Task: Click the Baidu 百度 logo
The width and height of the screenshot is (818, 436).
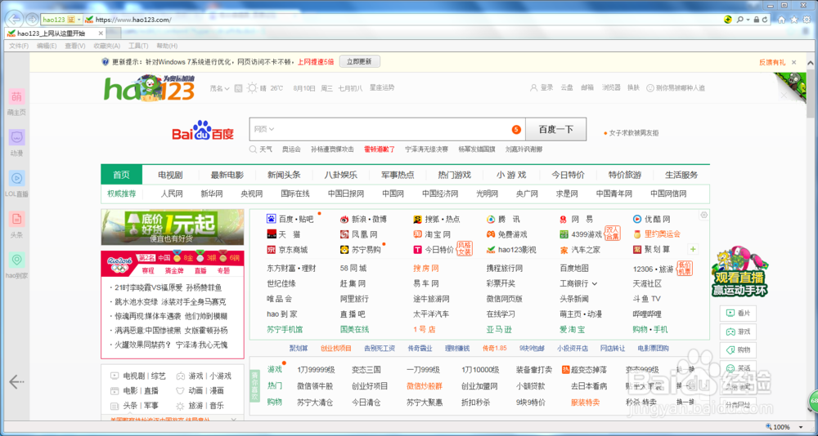Action: [203, 131]
